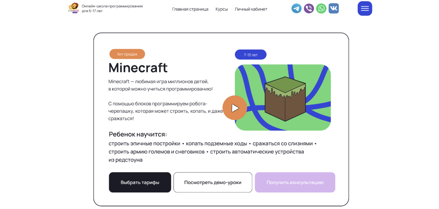This screenshot has width=439, height=209.
Task: Click the Ребенок научится heading
Action: [x=138, y=134]
